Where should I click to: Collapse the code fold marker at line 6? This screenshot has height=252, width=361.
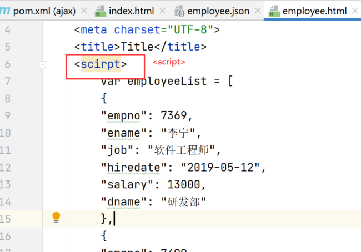42,65
